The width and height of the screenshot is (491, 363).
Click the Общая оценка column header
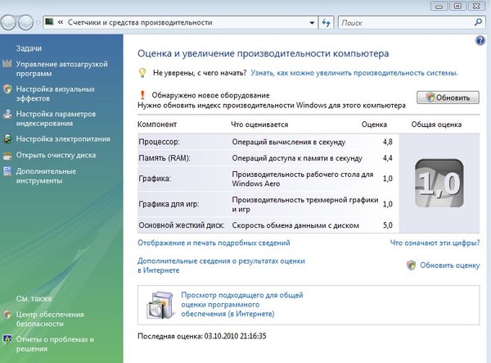coord(436,125)
